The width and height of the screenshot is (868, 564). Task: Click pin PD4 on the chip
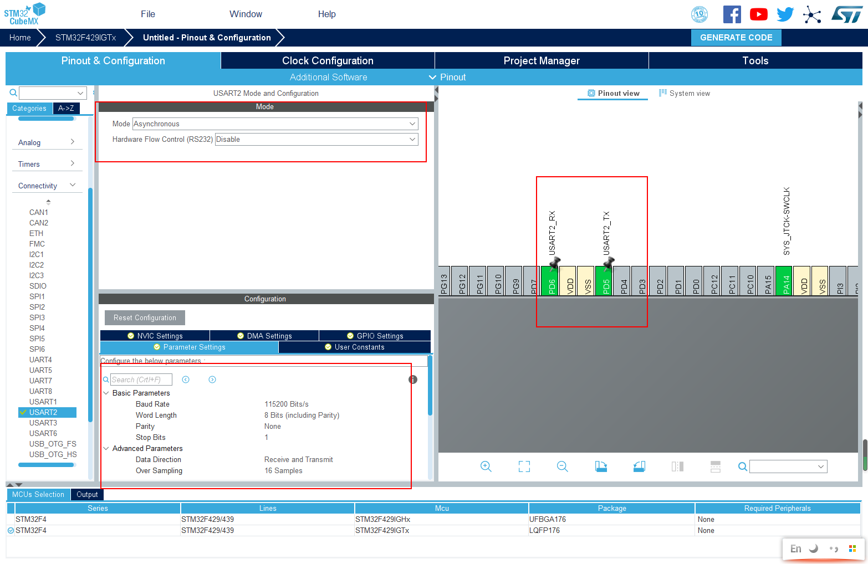621,281
